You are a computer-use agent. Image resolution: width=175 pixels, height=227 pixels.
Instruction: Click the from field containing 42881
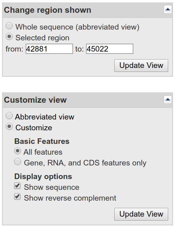coord(49,49)
